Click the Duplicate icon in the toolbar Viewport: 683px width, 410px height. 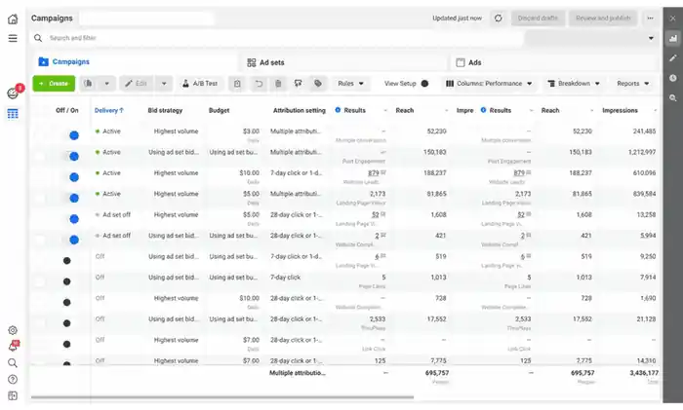coord(88,84)
